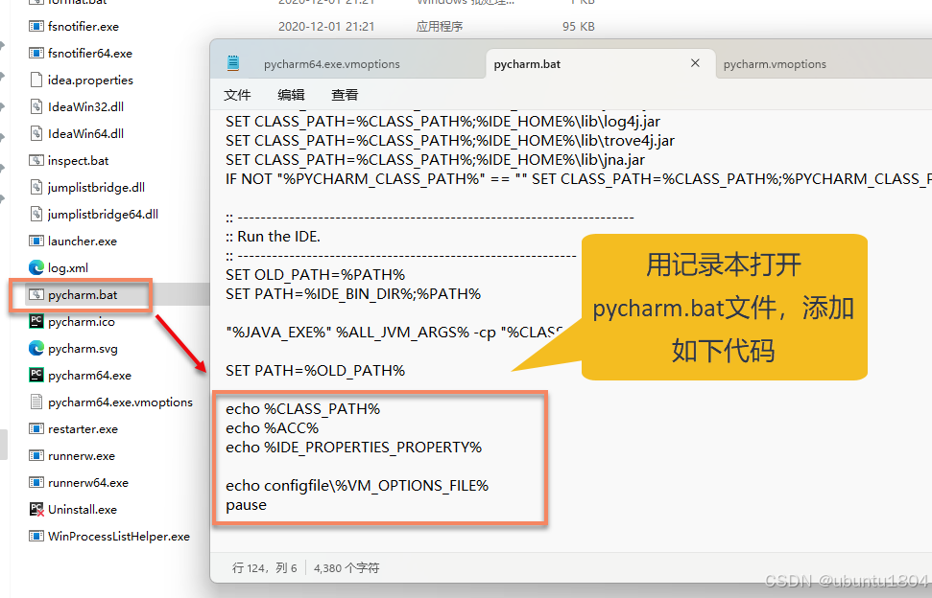Click the 'echo %CLASS_PATH%' line in Notepad
This screenshot has width=932, height=598.
(x=302, y=409)
